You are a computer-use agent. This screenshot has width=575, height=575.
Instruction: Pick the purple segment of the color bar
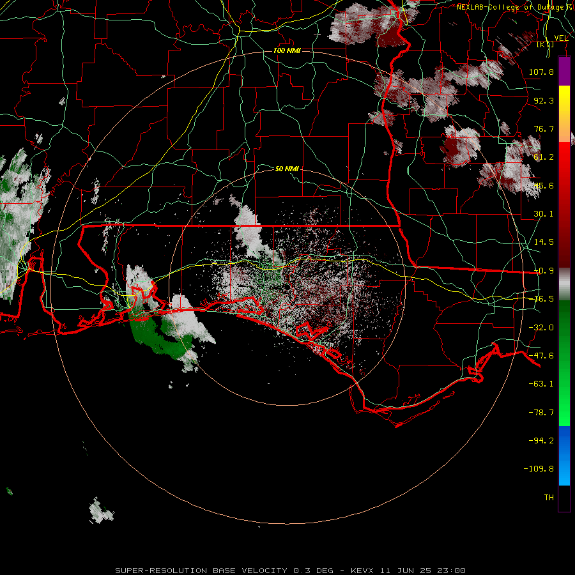click(564, 71)
